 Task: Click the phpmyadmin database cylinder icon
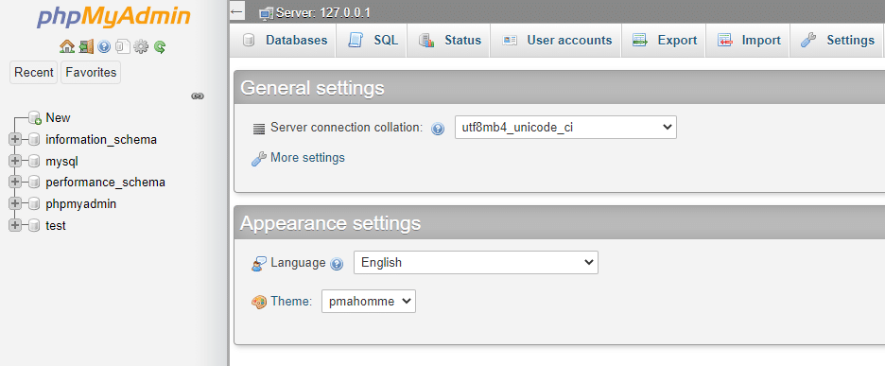click(x=34, y=204)
